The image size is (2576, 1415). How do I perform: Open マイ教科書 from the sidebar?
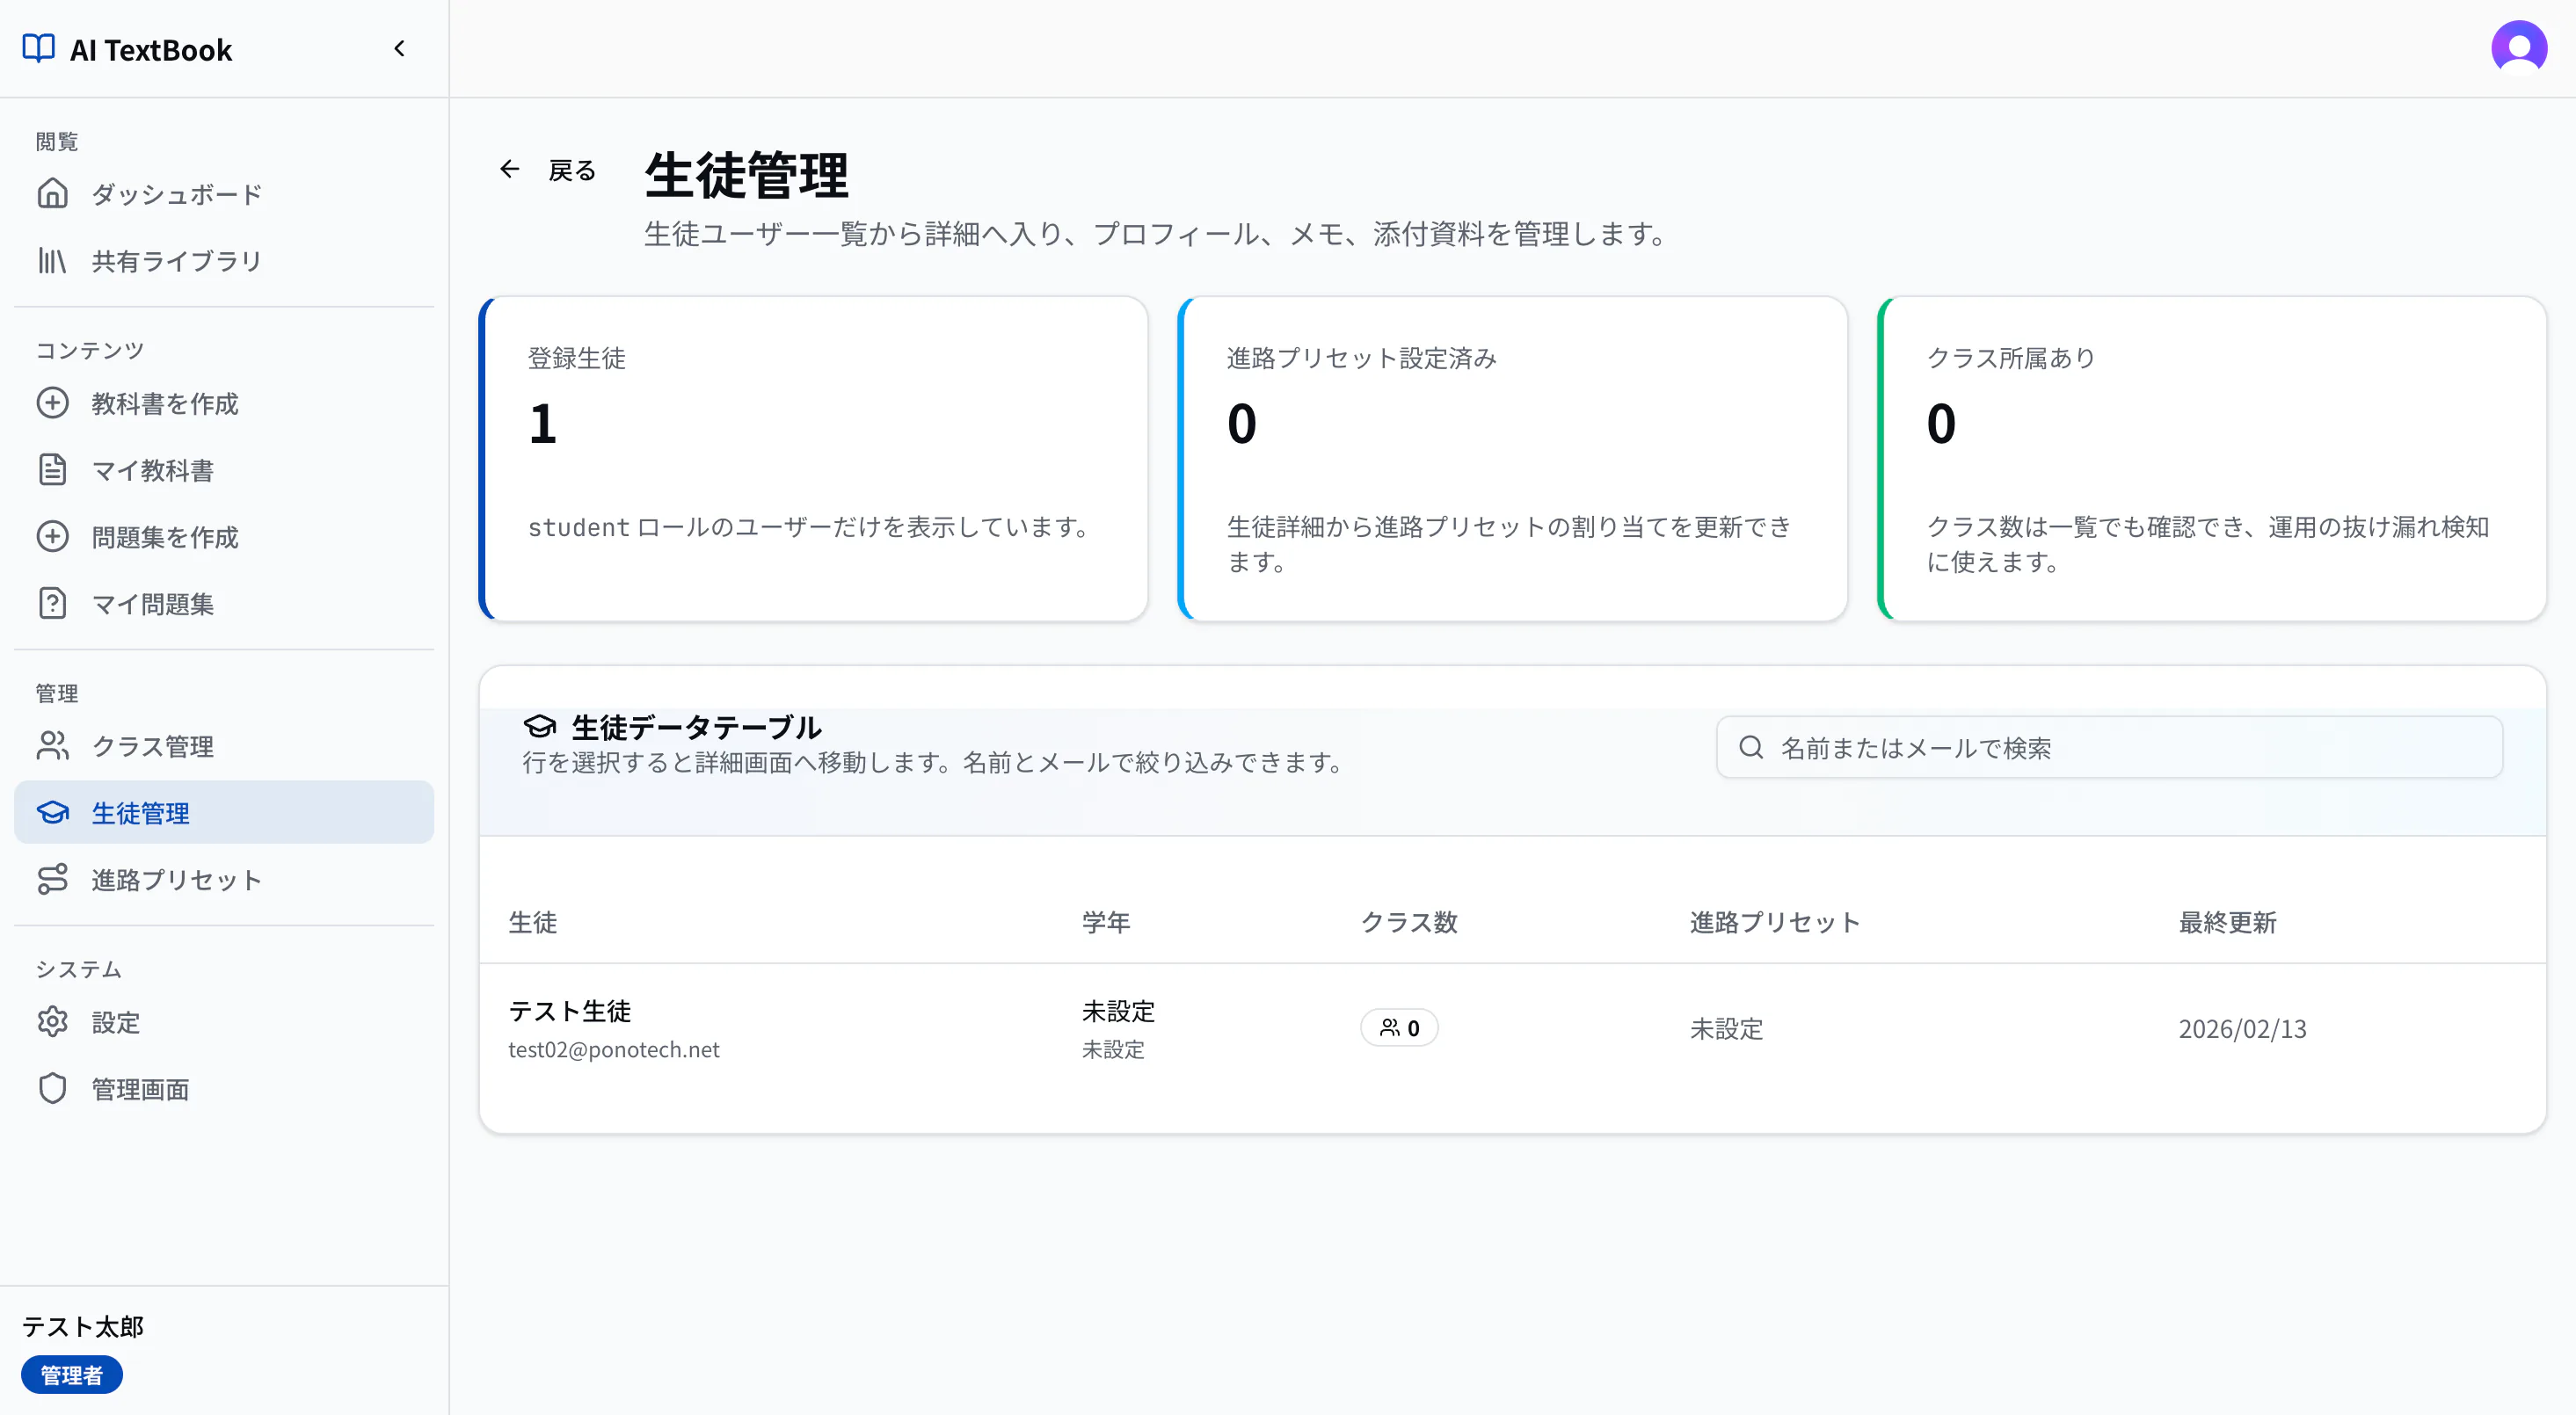[x=224, y=471]
